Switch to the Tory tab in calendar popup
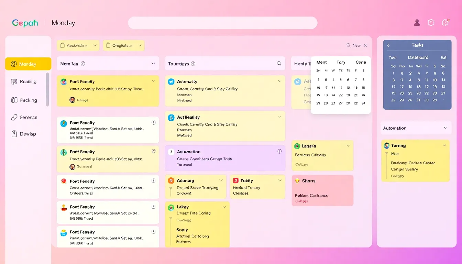Screen dimensions: 462x264 (341, 62)
